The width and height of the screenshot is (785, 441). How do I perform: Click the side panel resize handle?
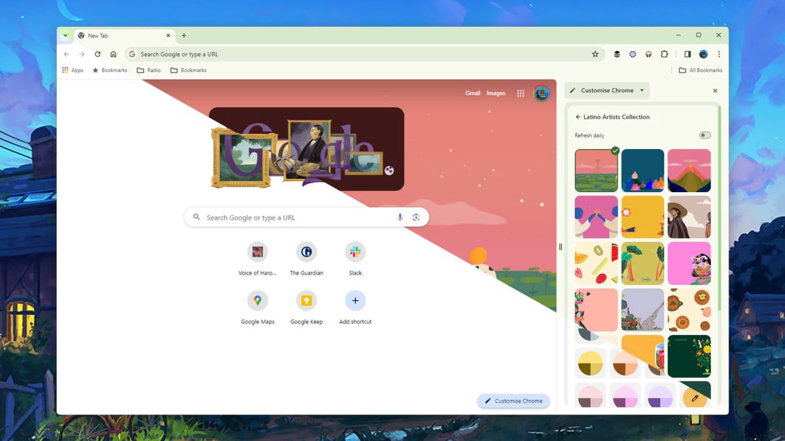560,247
